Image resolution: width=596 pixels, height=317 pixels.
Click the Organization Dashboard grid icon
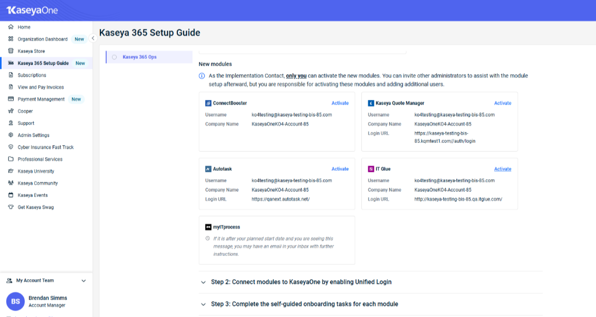coord(11,39)
